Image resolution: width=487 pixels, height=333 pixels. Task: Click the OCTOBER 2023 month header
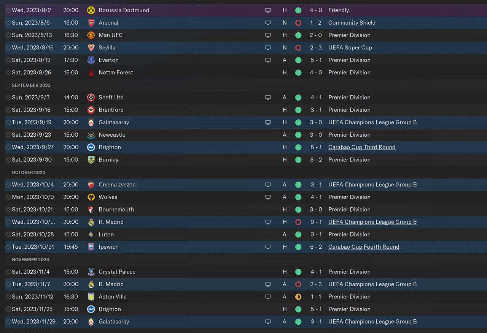click(x=29, y=172)
